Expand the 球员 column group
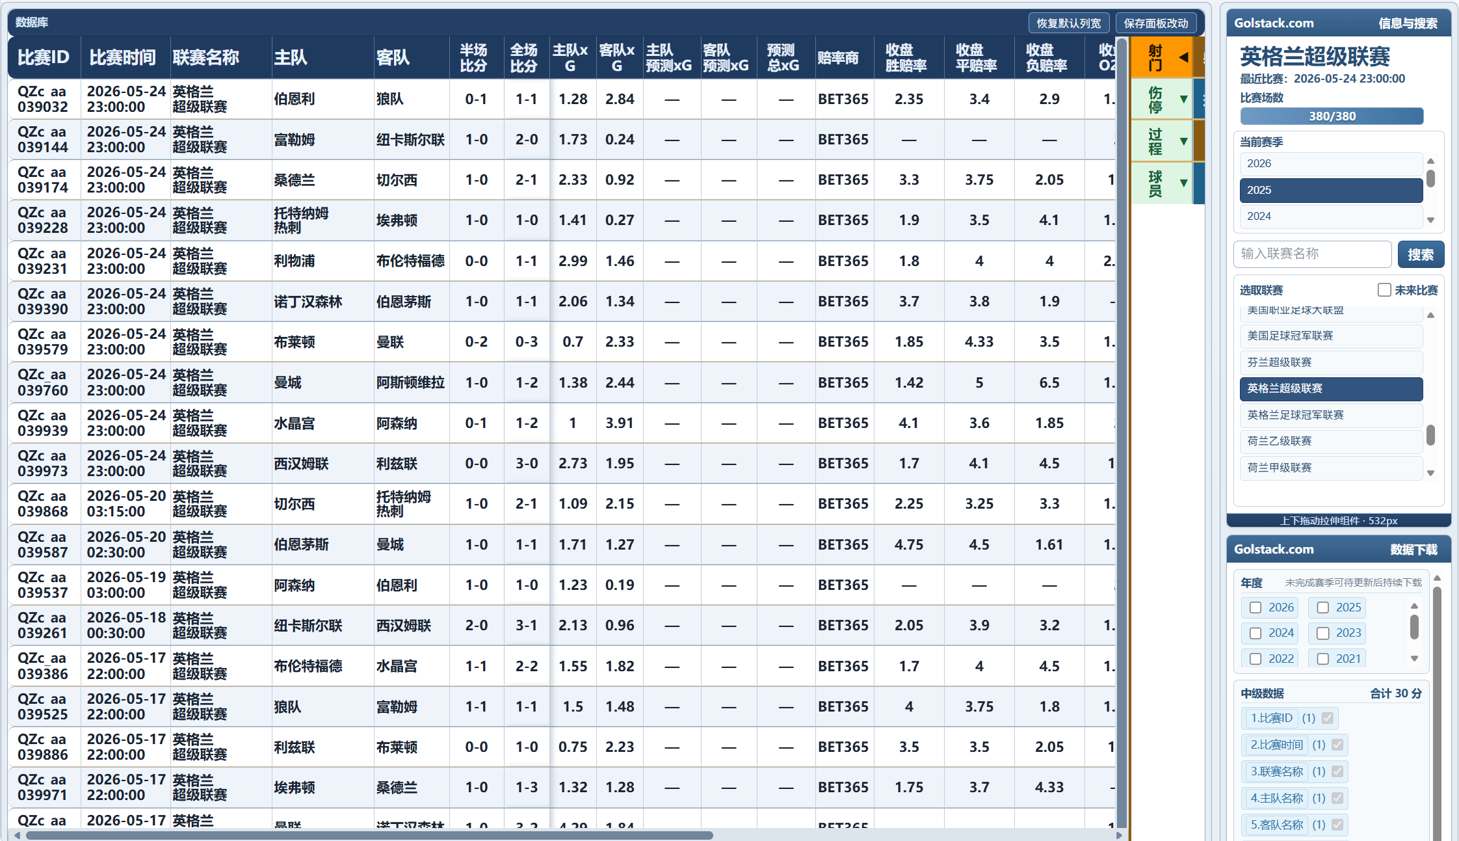The width and height of the screenshot is (1459, 841). (x=1183, y=183)
